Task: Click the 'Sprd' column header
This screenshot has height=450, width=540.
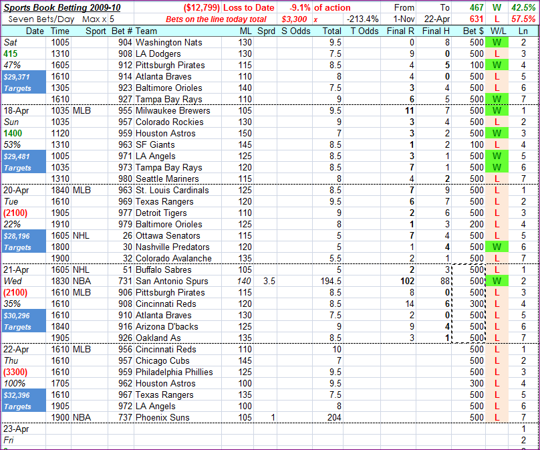Action: click(266, 31)
